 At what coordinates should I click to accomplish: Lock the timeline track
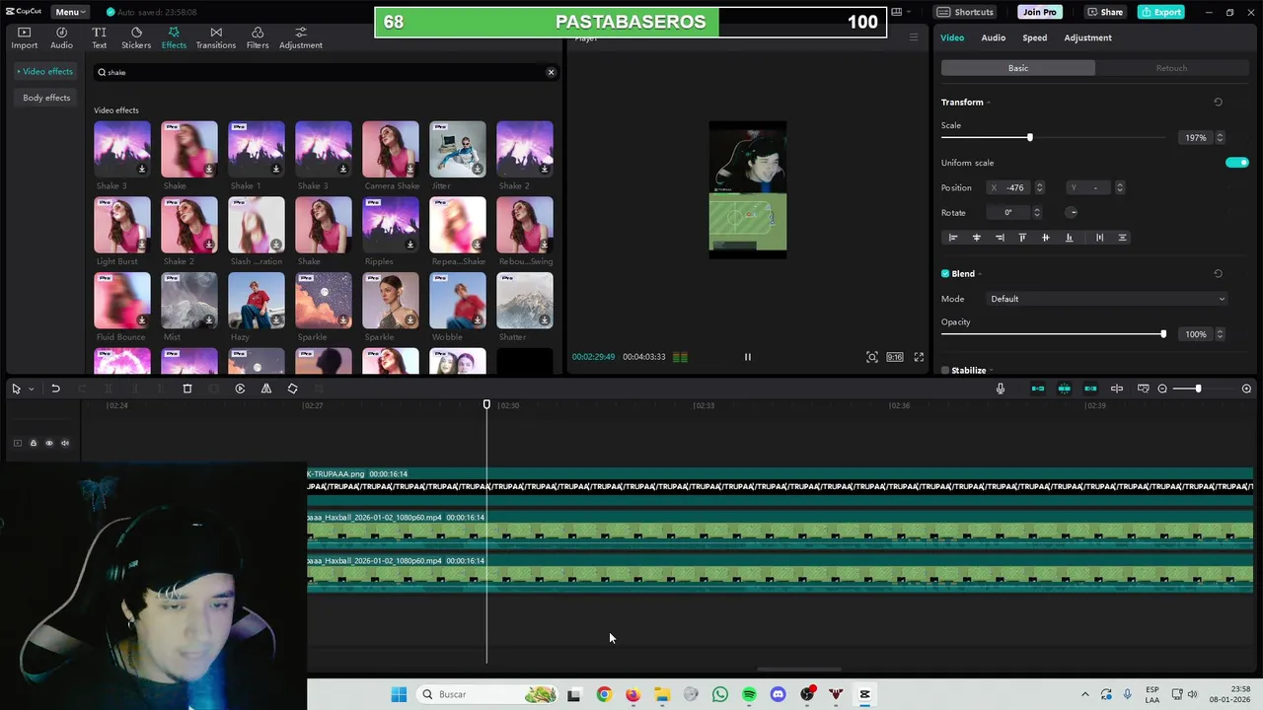tap(33, 443)
